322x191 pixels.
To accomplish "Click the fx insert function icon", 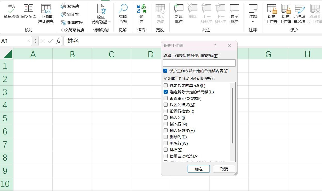I will (x=58, y=41).
